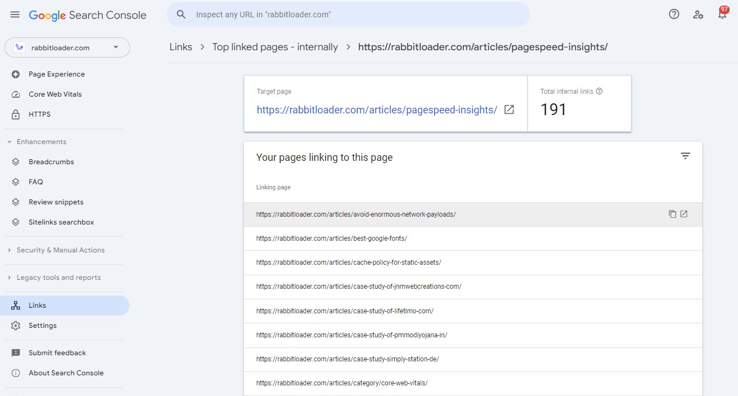Image resolution: width=738 pixels, height=396 pixels.
Task: Select the best-google-fonts linking page row
Action: coord(332,238)
